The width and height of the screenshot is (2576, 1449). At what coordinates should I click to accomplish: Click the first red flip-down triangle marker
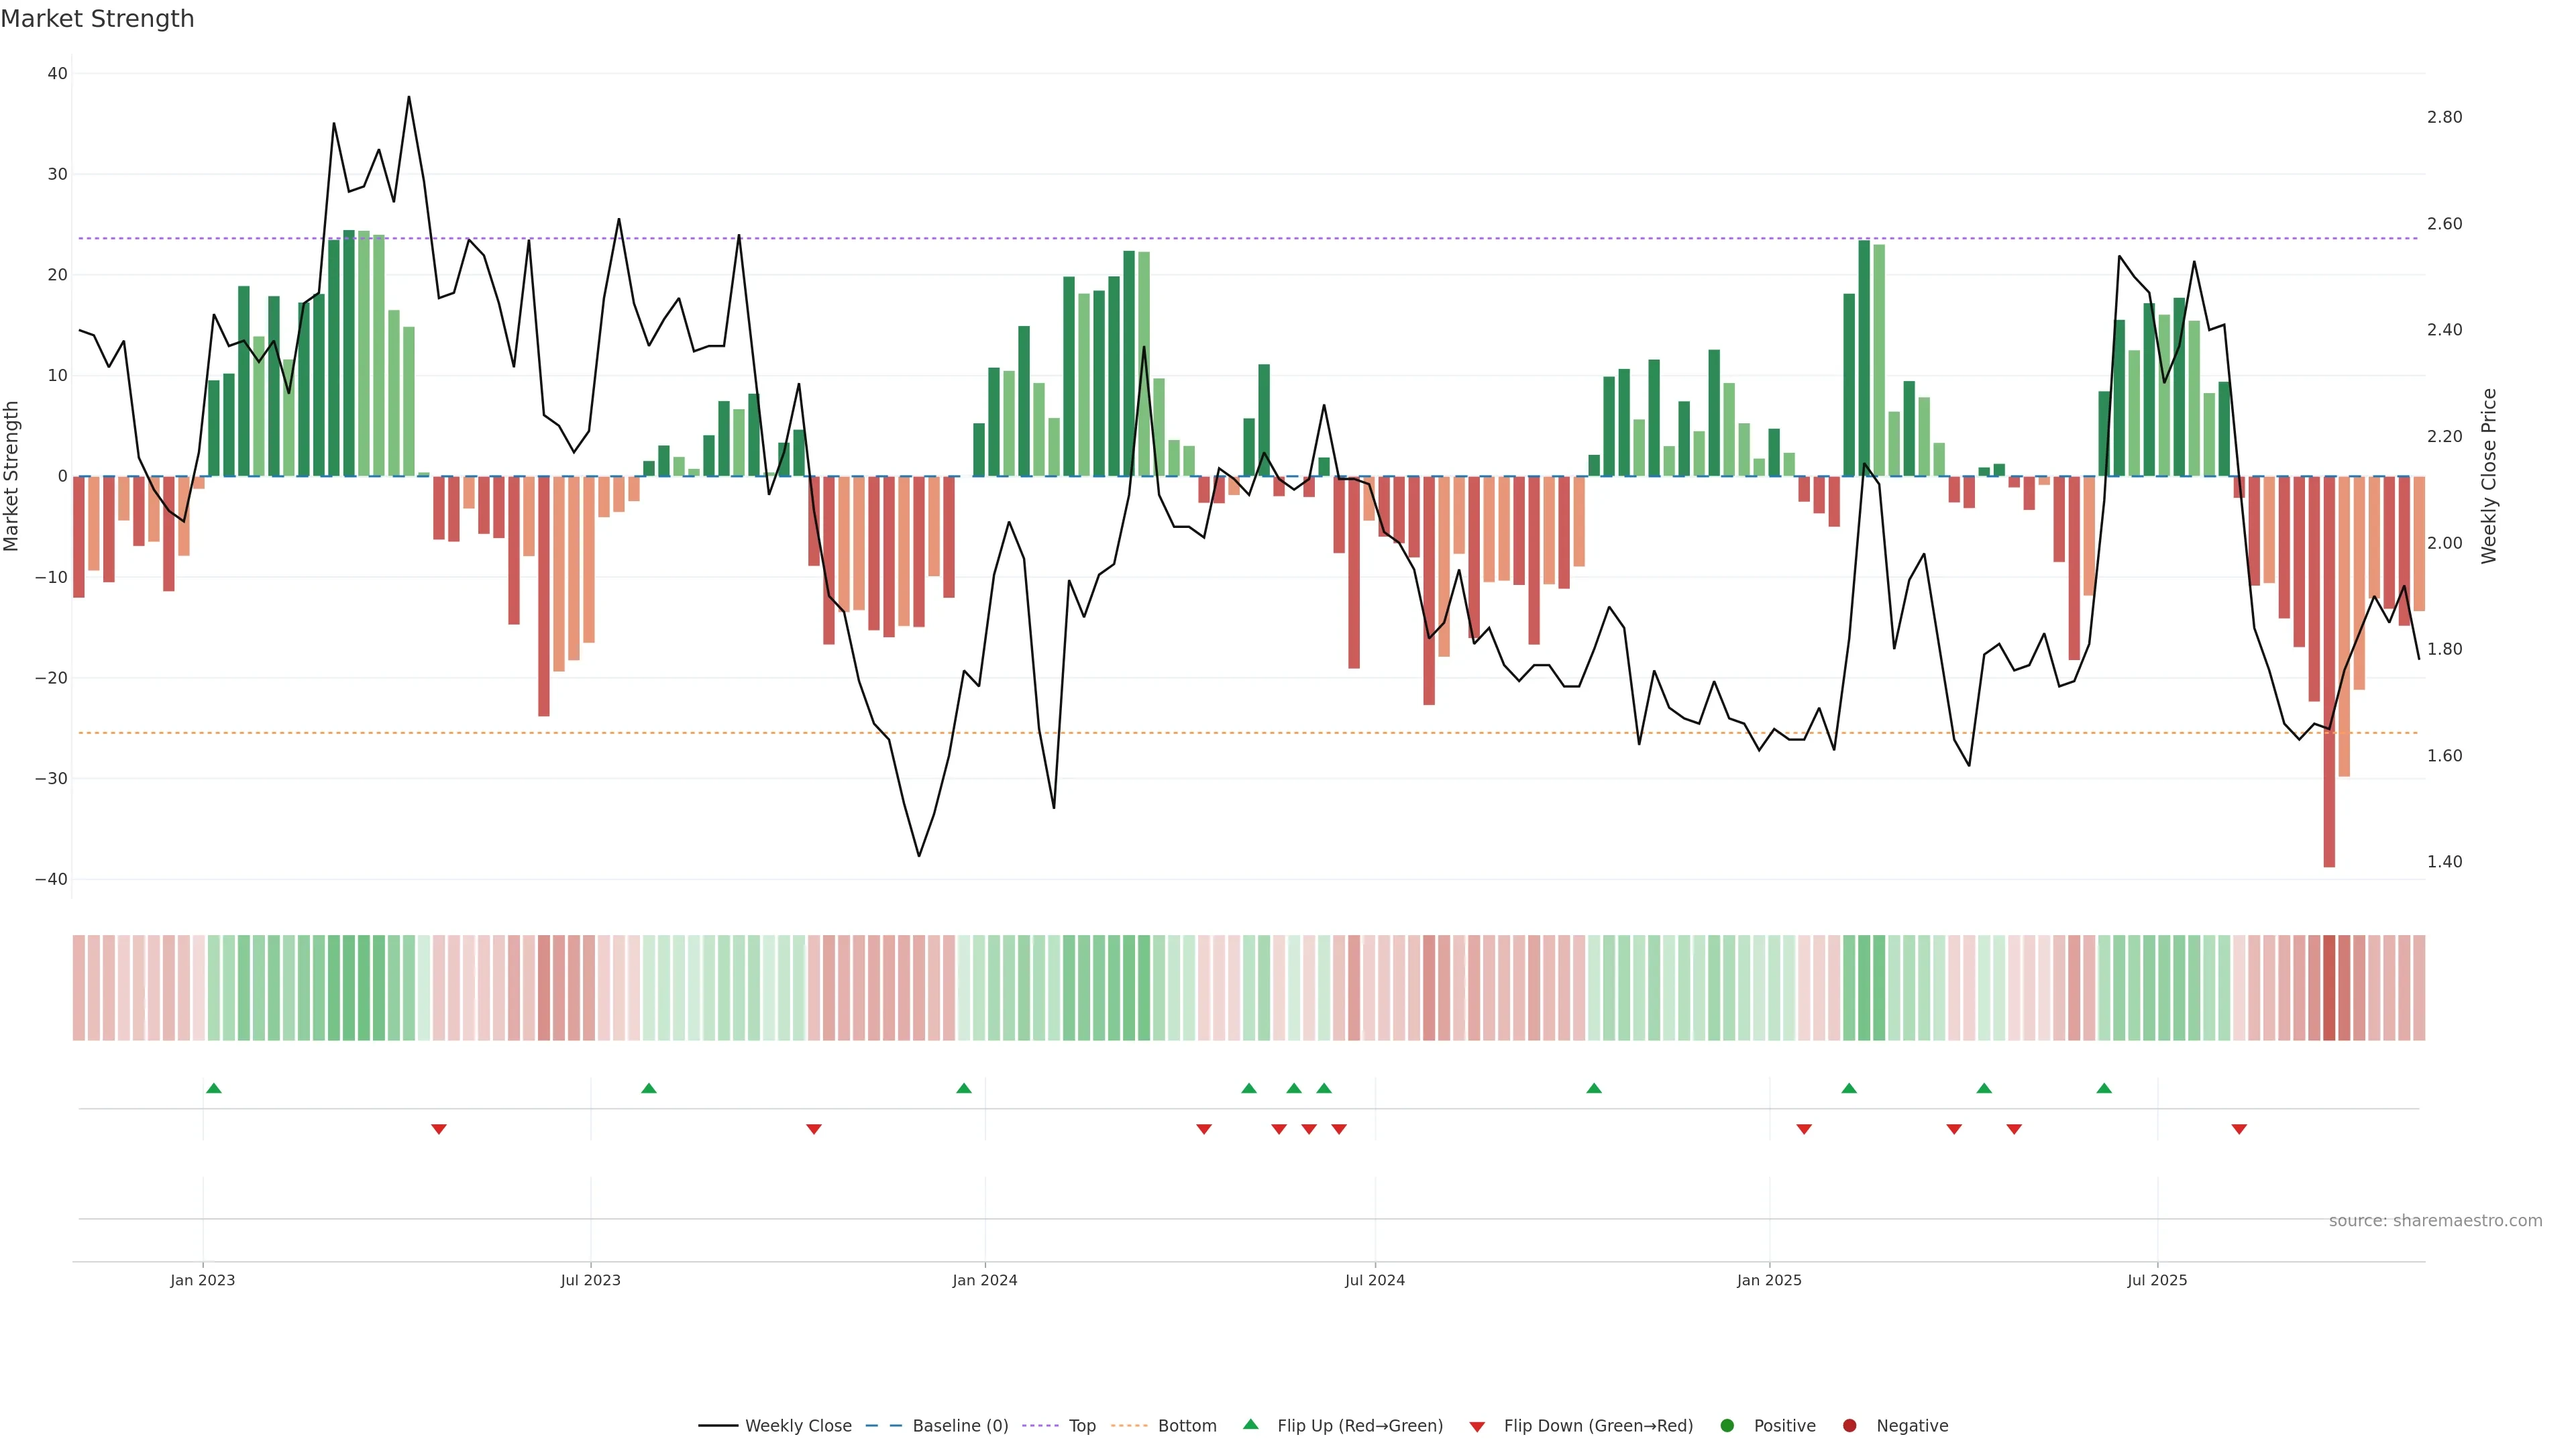(x=438, y=1129)
